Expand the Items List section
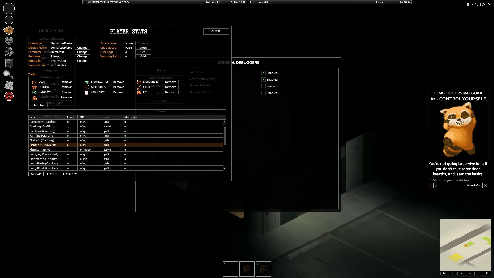The image size is (494, 278). tap(51, 71)
